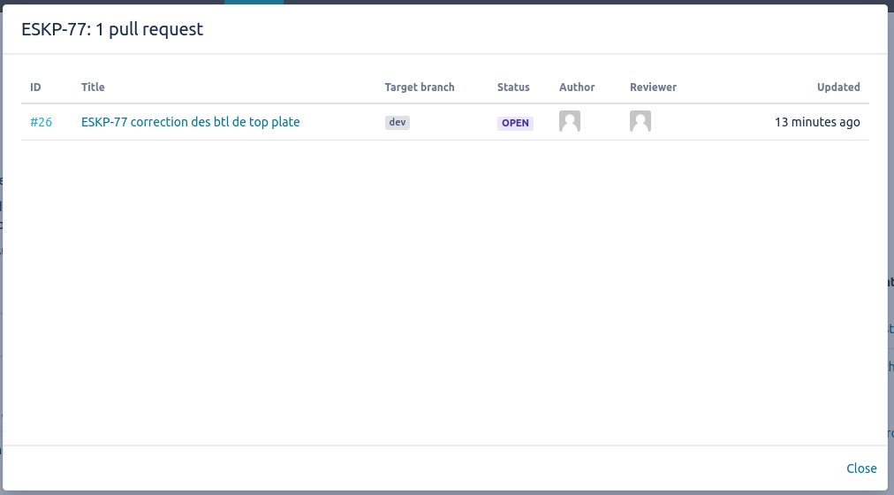
Task: Click the Target branch column header
Action: click(x=420, y=88)
